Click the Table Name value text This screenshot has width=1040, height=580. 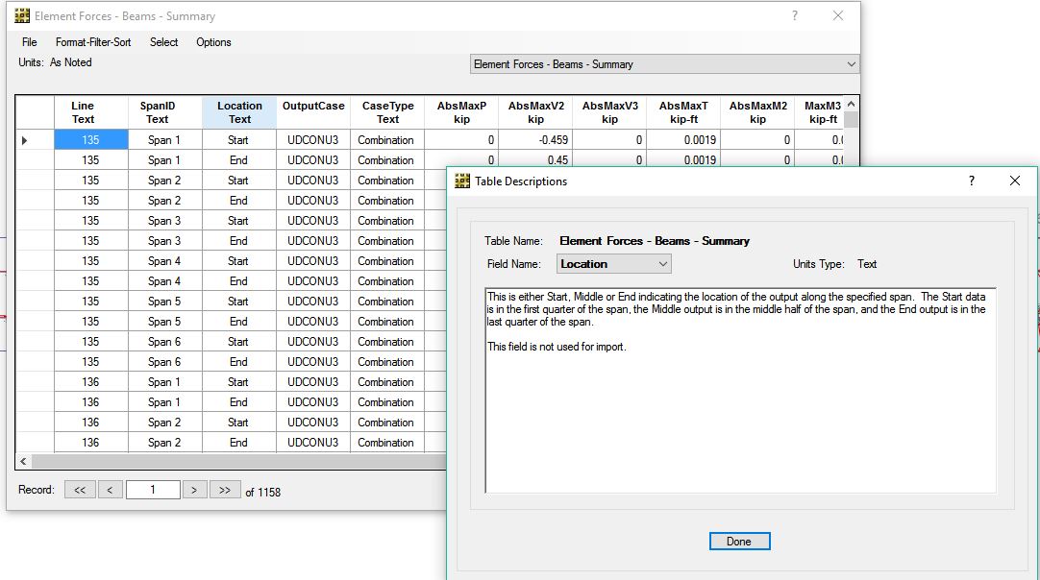click(x=655, y=241)
